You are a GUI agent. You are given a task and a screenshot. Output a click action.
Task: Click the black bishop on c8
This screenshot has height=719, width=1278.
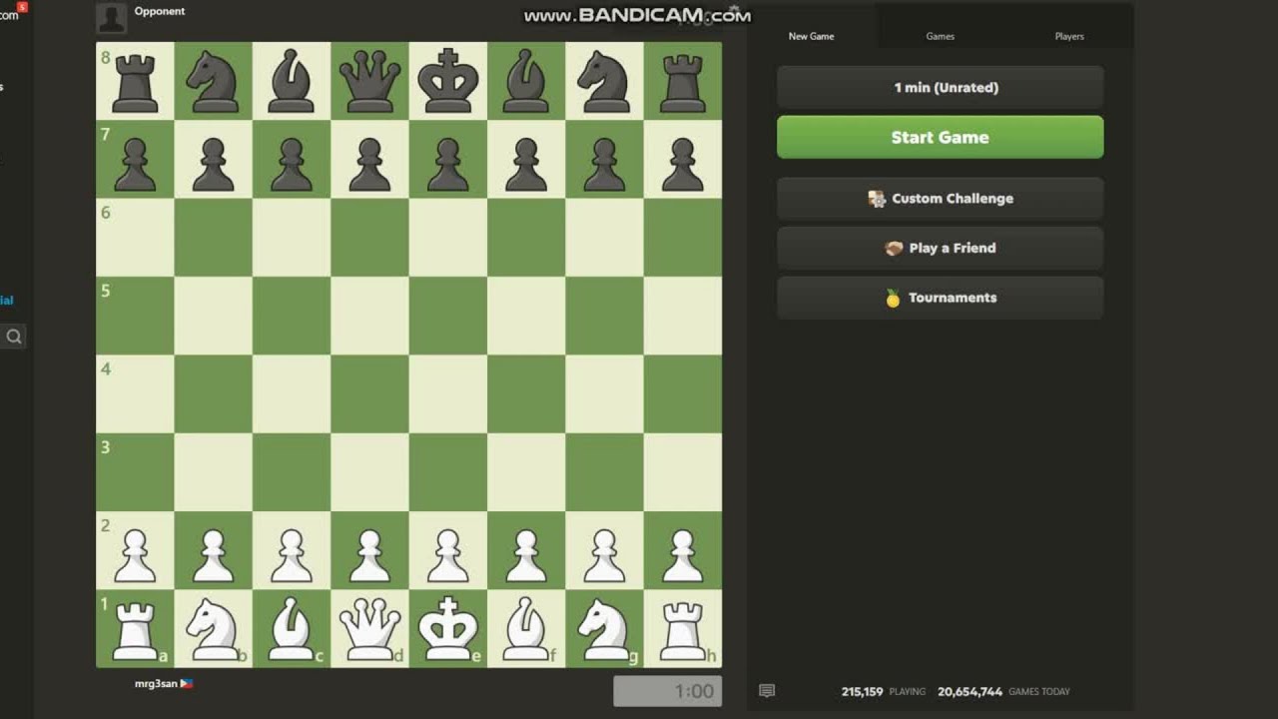(x=292, y=81)
